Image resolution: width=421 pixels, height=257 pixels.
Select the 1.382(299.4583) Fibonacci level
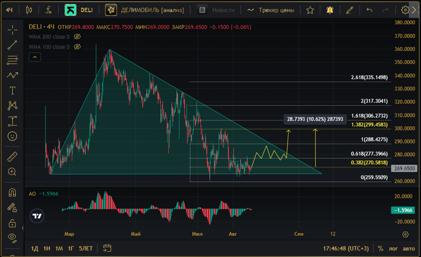click(x=369, y=124)
